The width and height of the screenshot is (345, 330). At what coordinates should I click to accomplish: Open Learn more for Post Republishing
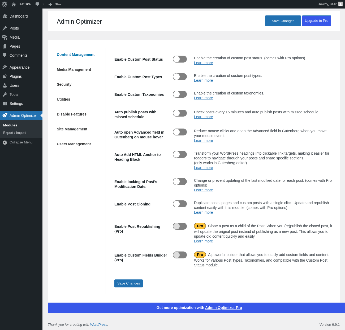pyautogui.click(x=203, y=241)
